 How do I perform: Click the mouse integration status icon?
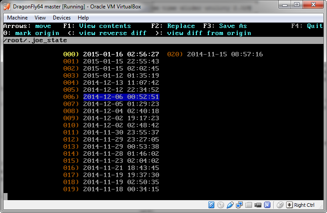point(280,205)
